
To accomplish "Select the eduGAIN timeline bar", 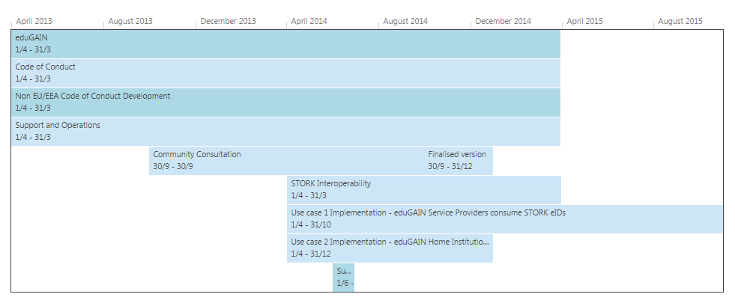I will tap(285, 44).
